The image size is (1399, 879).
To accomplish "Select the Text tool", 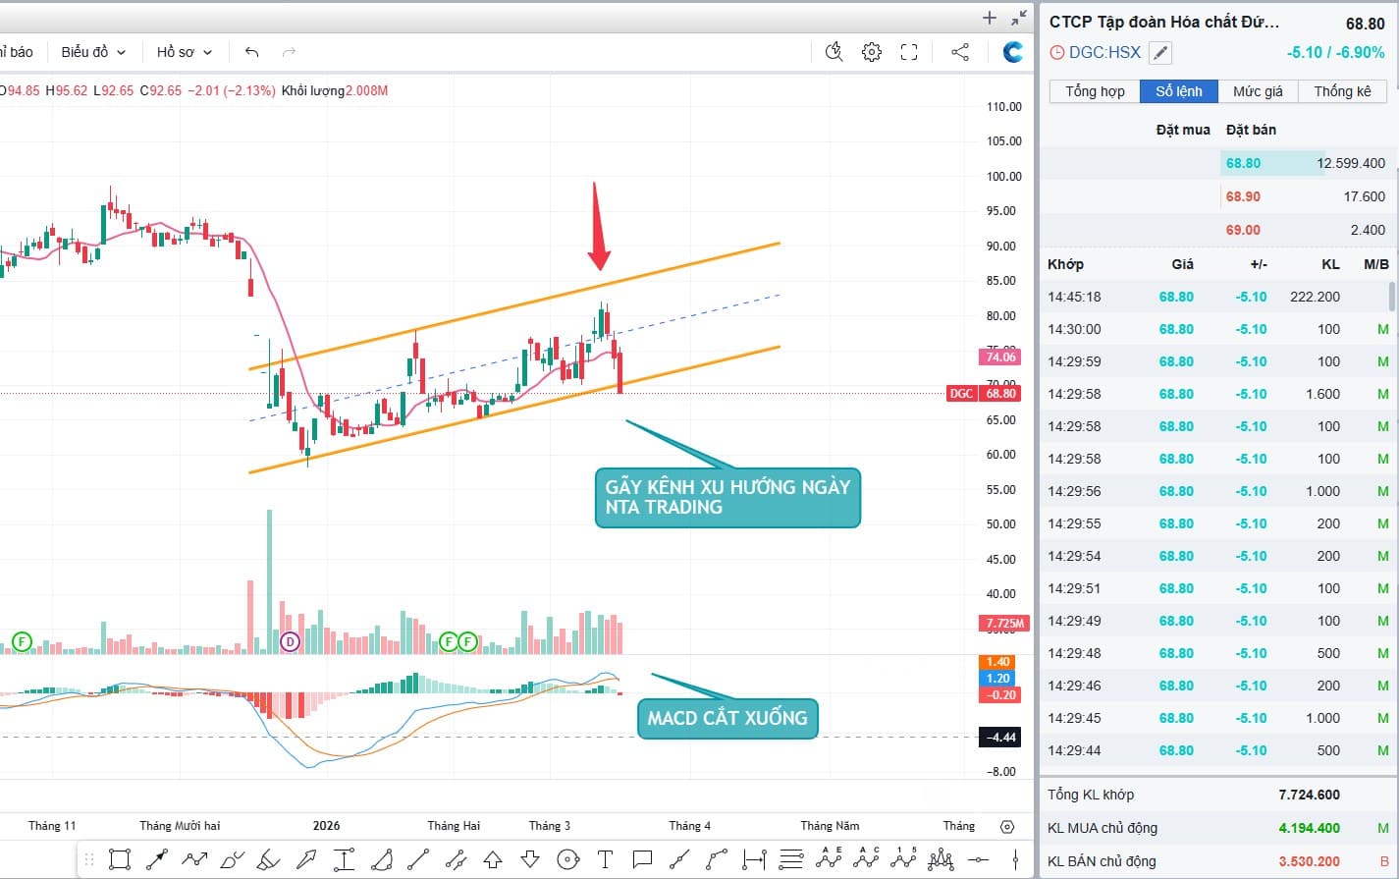I will click(605, 860).
